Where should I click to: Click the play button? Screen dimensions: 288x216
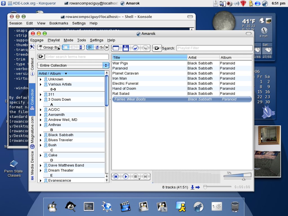point(126,177)
